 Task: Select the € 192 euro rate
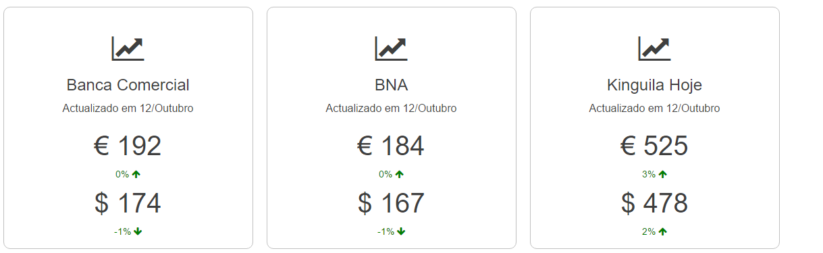128,146
